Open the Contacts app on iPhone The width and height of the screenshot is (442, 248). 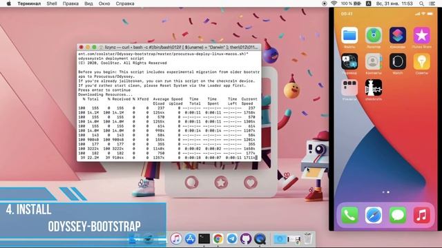374,61
